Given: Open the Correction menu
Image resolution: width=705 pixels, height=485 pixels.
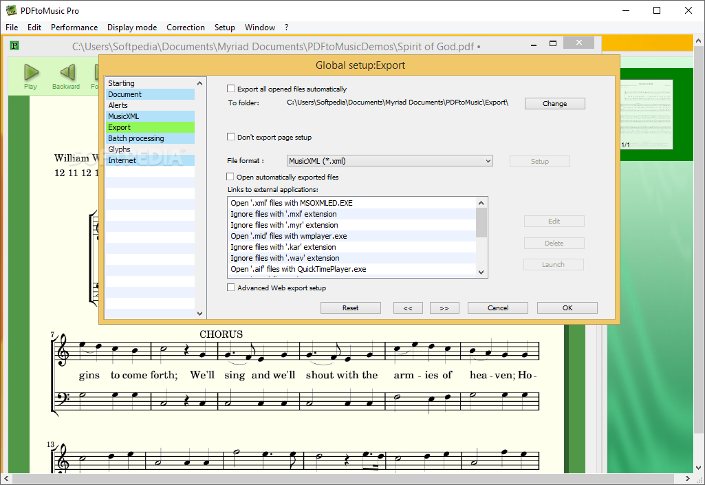Looking at the screenshot, I should (x=186, y=28).
